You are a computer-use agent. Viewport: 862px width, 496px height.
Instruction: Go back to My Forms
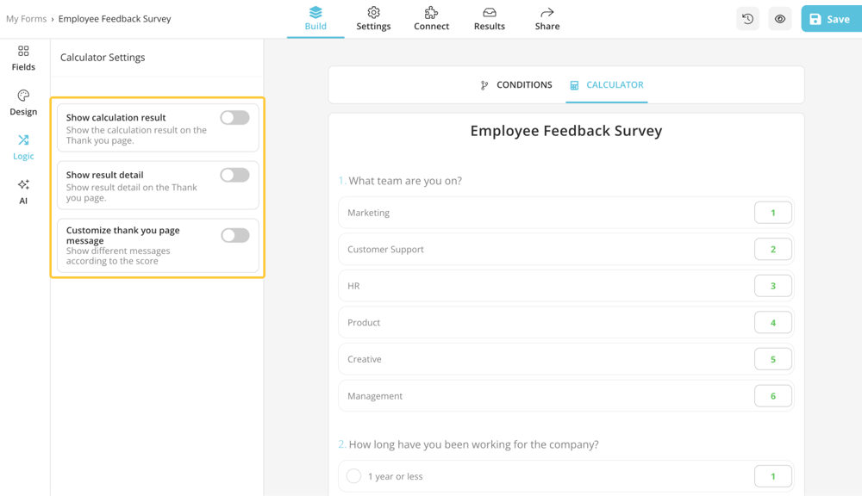click(26, 18)
